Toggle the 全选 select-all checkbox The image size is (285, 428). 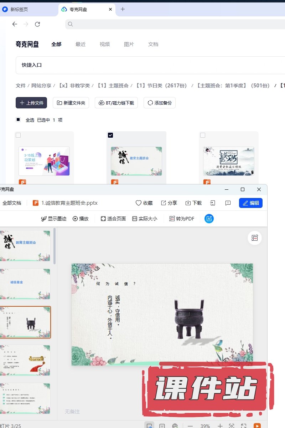[x=18, y=120]
